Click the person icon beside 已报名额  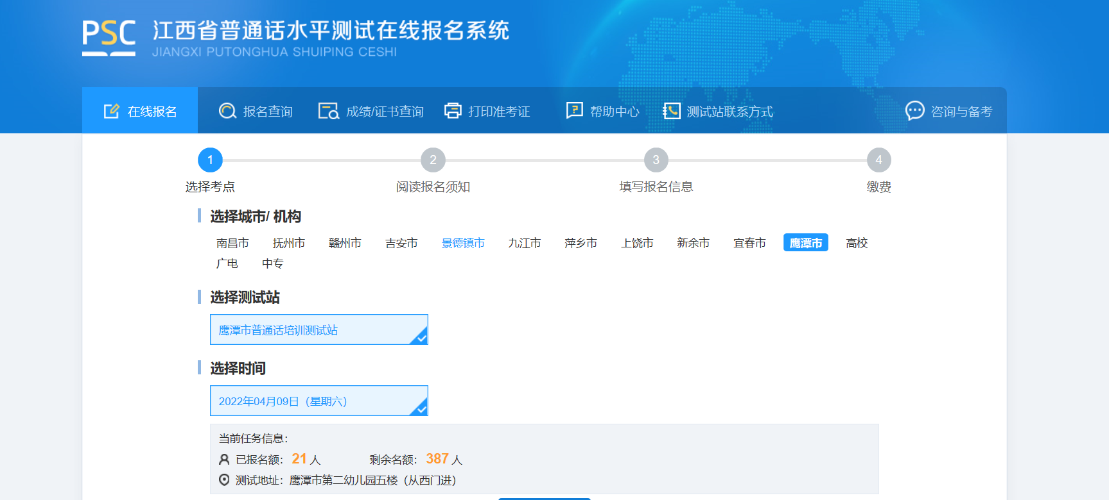[x=224, y=460]
